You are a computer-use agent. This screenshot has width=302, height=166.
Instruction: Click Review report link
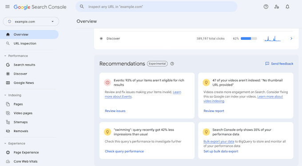pos(214,111)
